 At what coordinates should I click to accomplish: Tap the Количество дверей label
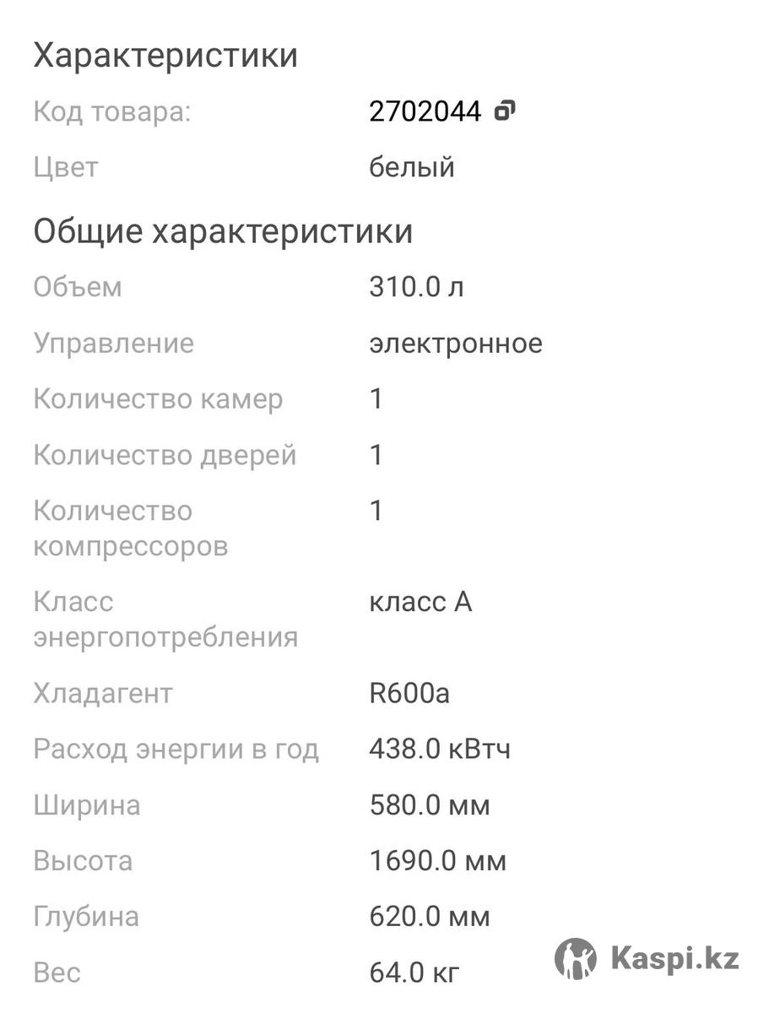point(165,455)
